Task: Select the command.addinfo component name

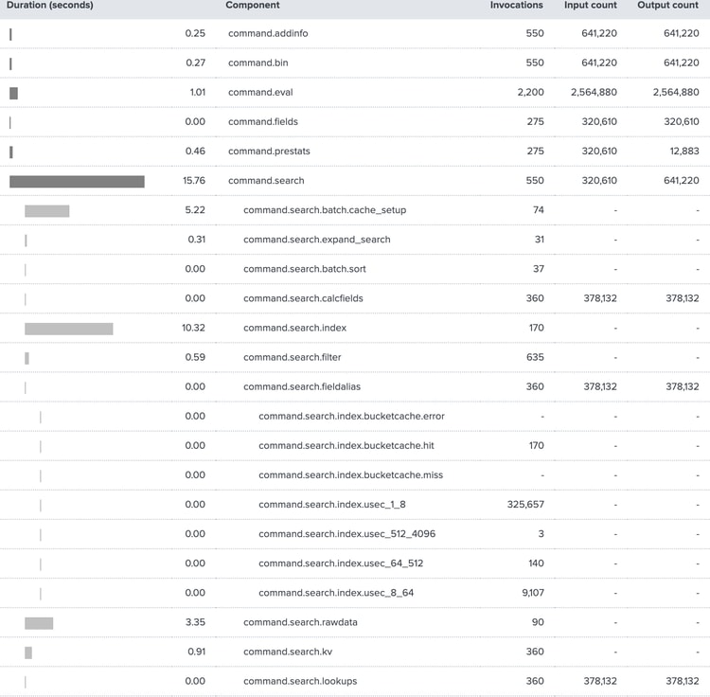Action: [268, 33]
